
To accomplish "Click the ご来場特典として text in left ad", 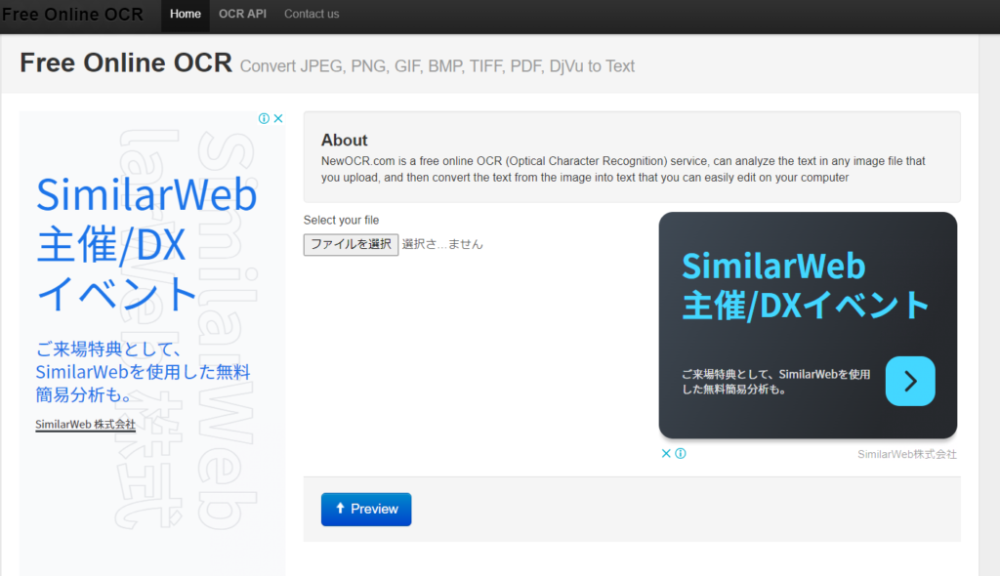I will [x=143, y=372].
